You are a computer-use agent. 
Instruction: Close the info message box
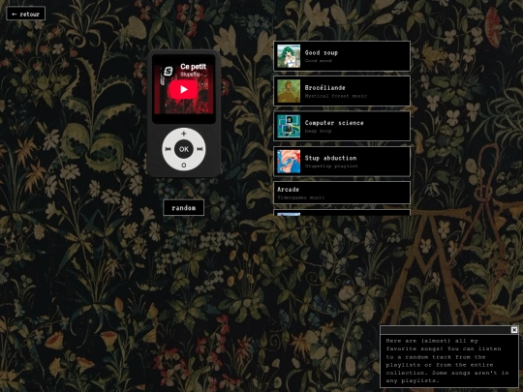[514, 330]
